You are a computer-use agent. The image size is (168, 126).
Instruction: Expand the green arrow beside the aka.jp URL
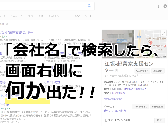(x=10, y=108)
